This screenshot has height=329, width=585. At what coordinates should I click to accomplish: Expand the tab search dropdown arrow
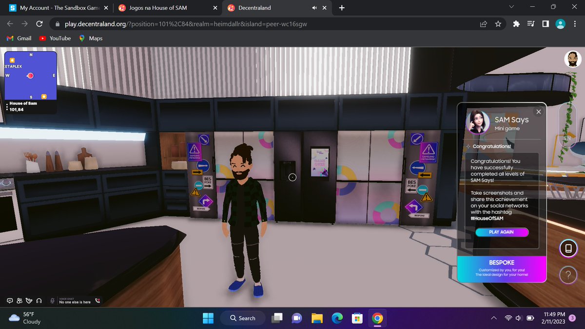click(x=510, y=7)
